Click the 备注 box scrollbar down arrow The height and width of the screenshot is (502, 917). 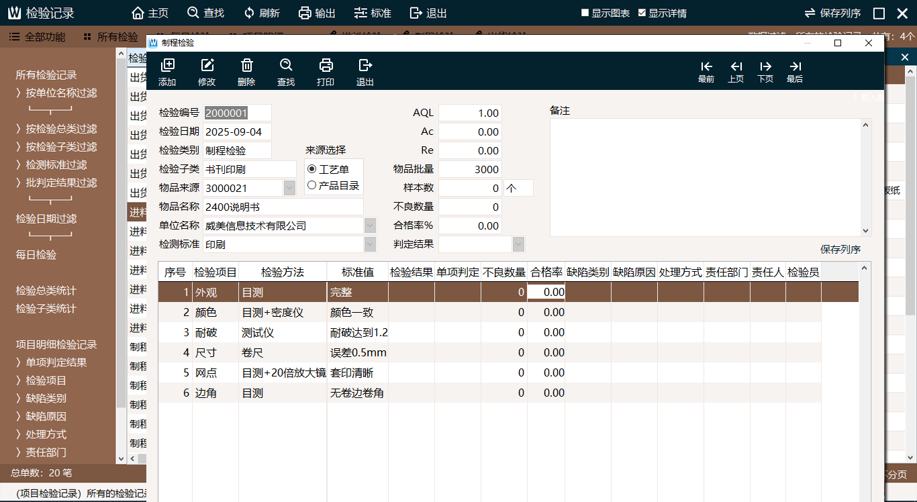pyautogui.click(x=866, y=230)
